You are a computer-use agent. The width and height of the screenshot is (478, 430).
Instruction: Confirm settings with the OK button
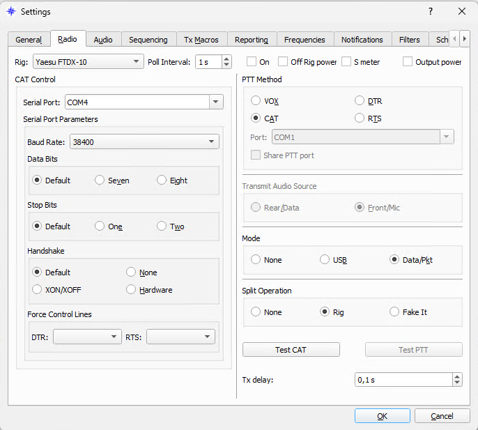point(383,416)
